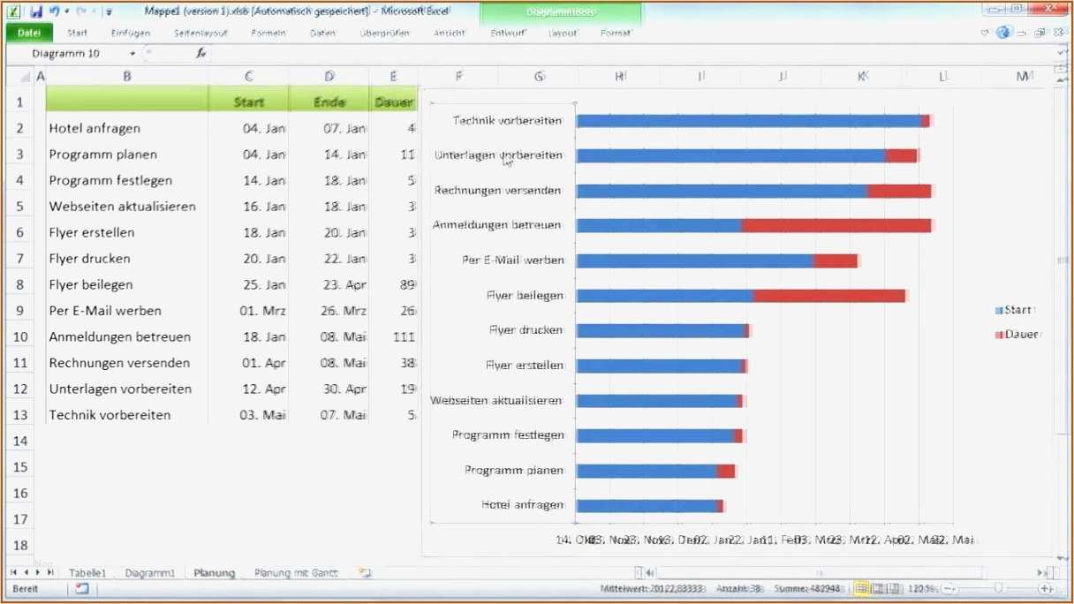1074x604 pixels.
Task: Open the Datei menu
Action: click(x=29, y=32)
